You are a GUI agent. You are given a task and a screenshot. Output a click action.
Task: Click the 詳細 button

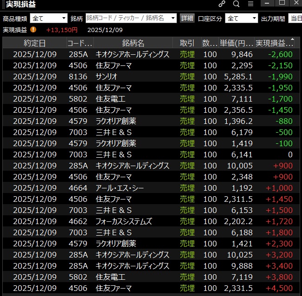187,19
